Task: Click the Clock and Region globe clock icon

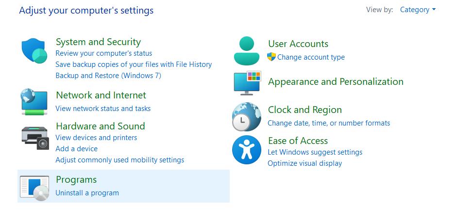Action: (247, 117)
